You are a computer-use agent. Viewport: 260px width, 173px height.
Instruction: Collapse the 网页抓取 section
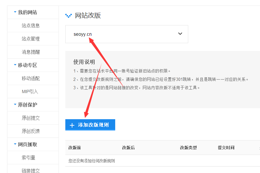[27, 144]
